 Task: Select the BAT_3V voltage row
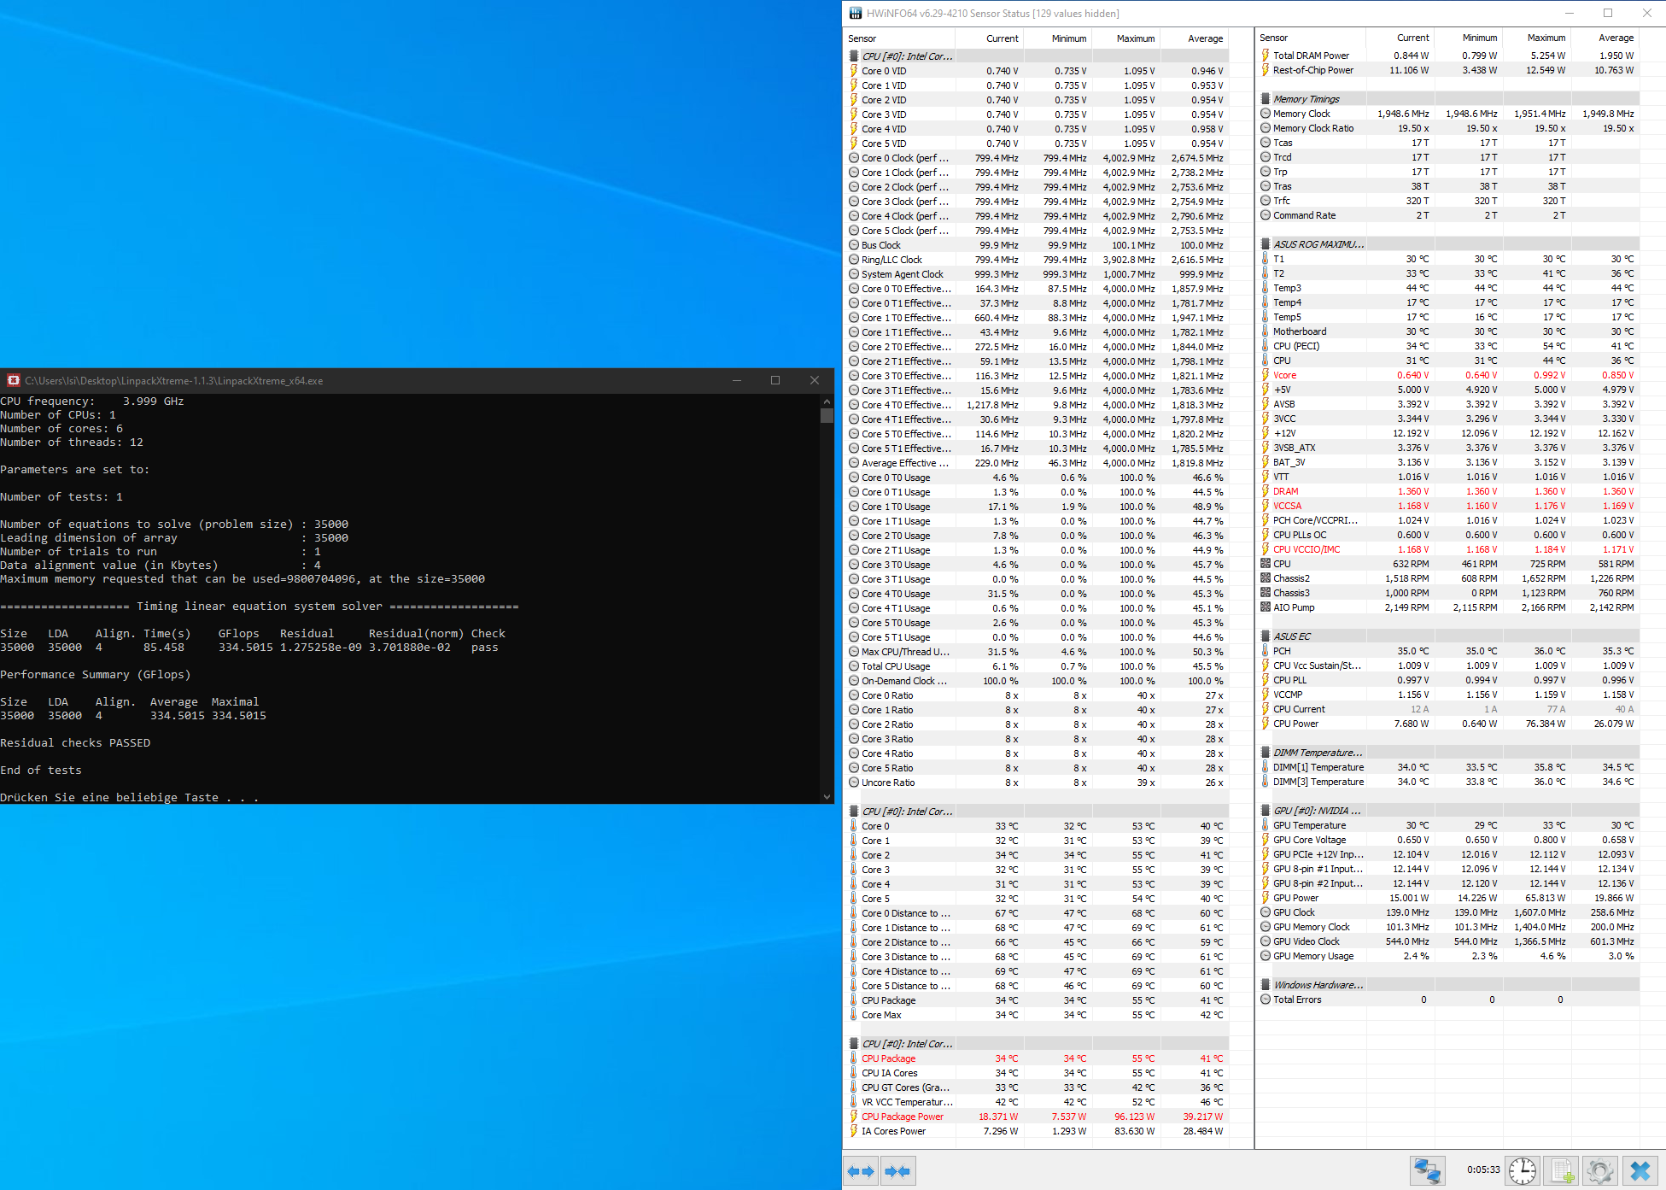(x=1448, y=462)
